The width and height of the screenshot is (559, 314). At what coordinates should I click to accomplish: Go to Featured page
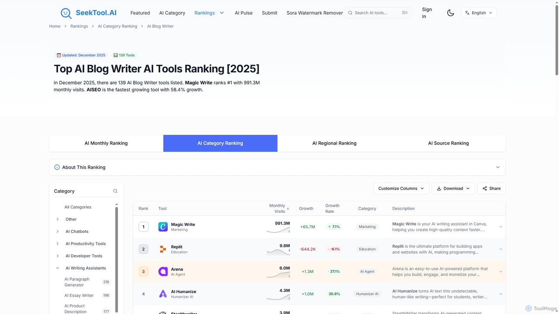click(x=140, y=13)
